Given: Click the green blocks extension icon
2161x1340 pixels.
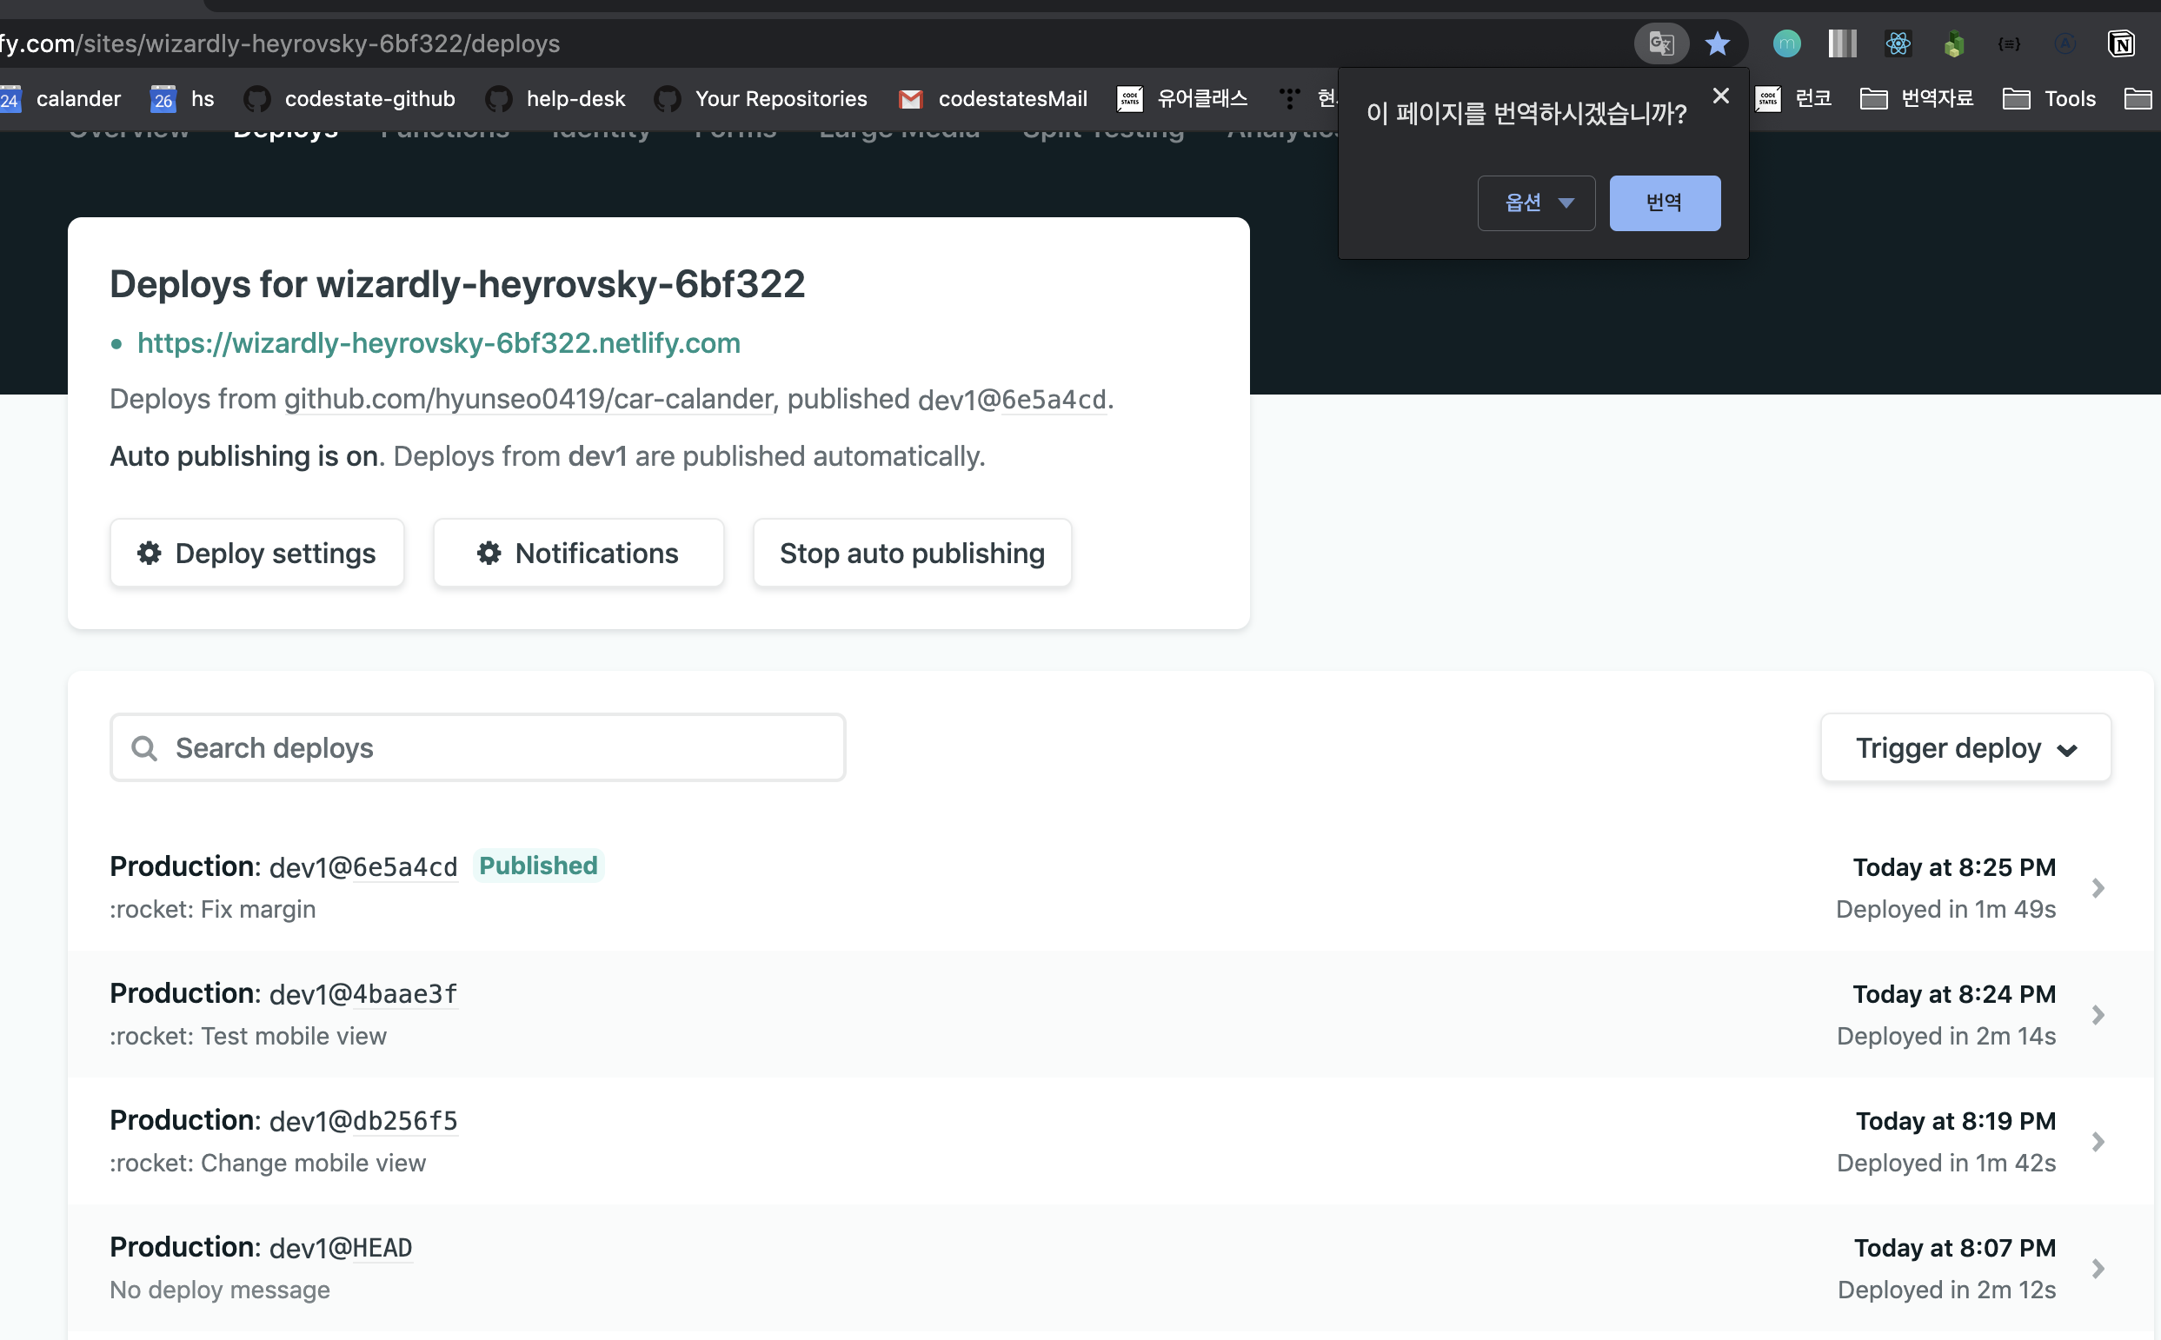Looking at the screenshot, I should pyautogui.click(x=1953, y=43).
